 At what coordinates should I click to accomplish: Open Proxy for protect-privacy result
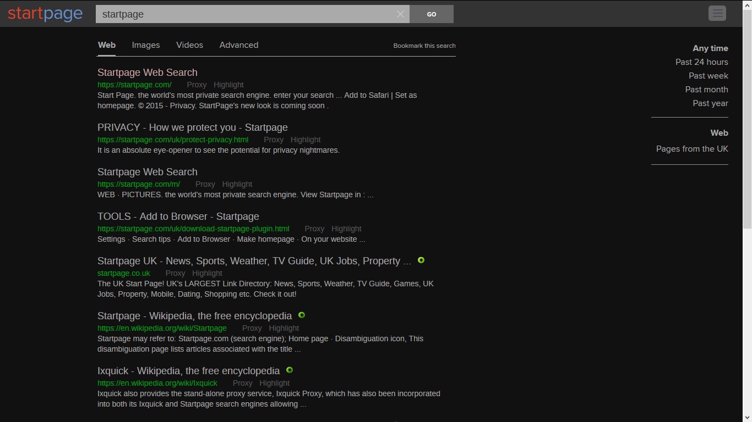tap(274, 140)
